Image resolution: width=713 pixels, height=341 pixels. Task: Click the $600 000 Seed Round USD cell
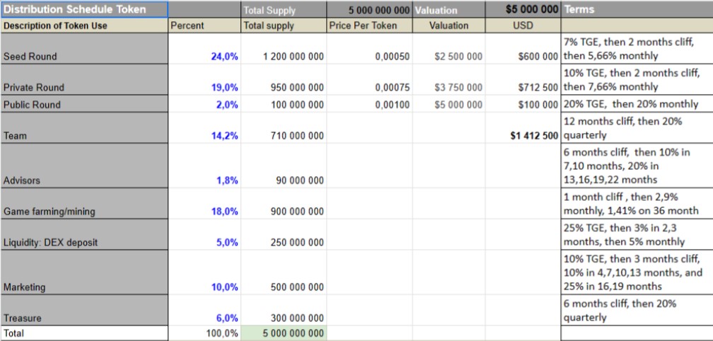pos(538,57)
